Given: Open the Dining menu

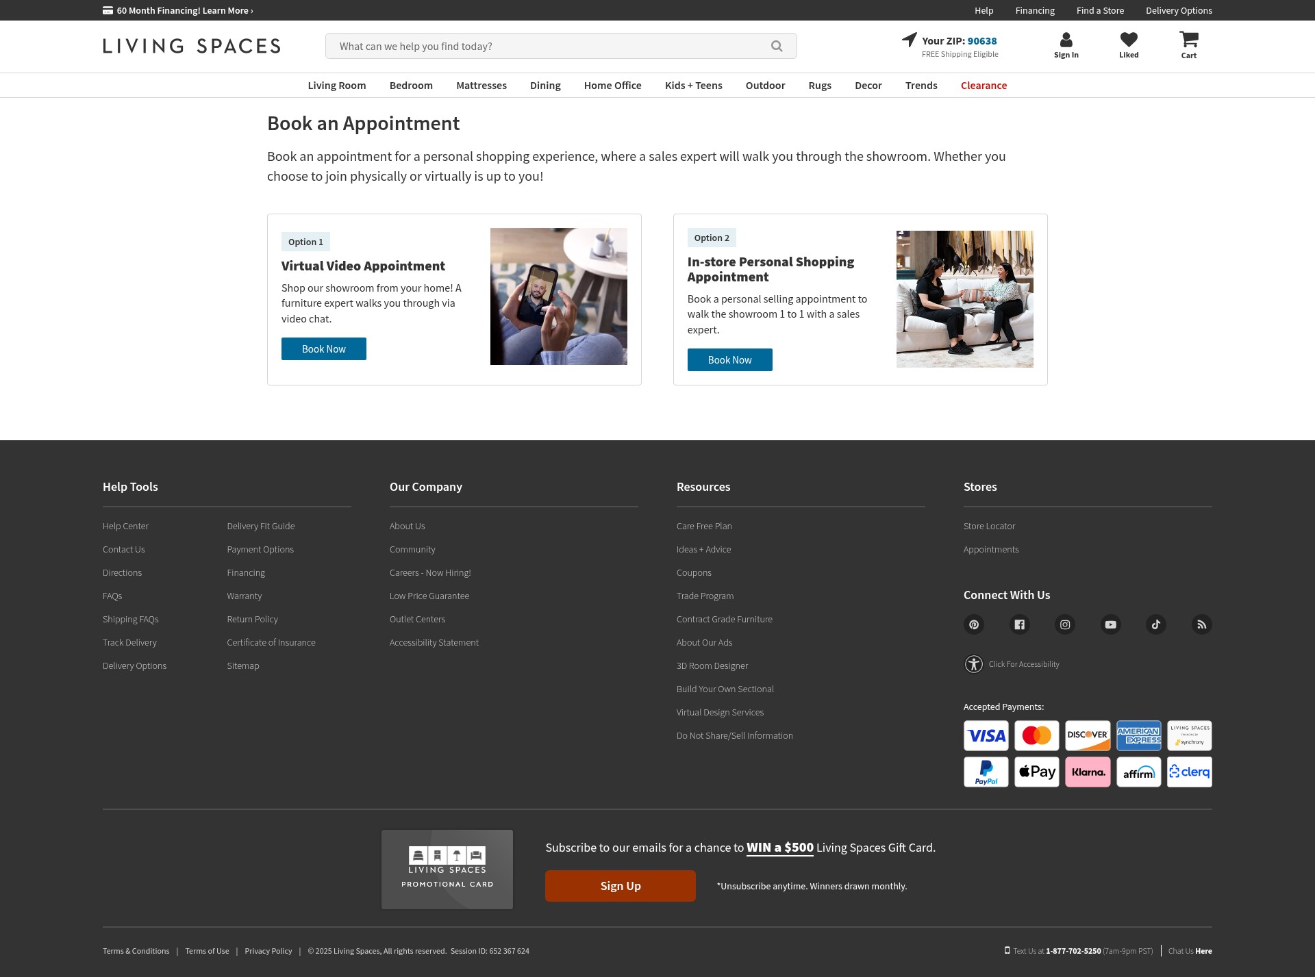Looking at the screenshot, I should pyautogui.click(x=545, y=86).
